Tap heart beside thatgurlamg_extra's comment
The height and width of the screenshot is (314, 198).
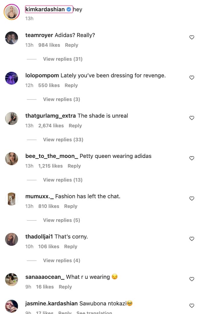[192, 118]
